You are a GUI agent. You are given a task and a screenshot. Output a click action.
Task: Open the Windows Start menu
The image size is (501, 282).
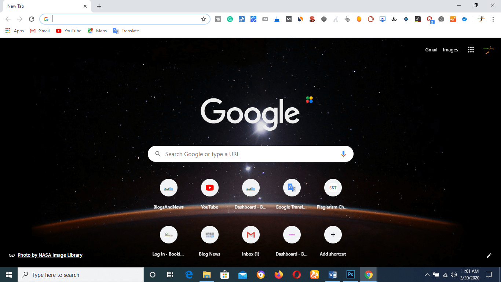click(x=9, y=275)
